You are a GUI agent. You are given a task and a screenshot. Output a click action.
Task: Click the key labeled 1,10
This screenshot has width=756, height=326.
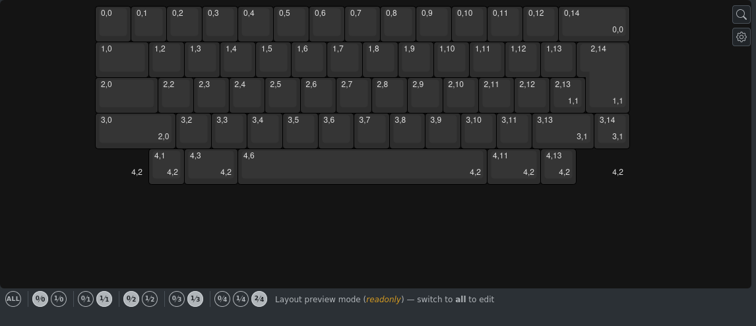click(x=451, y=59)
